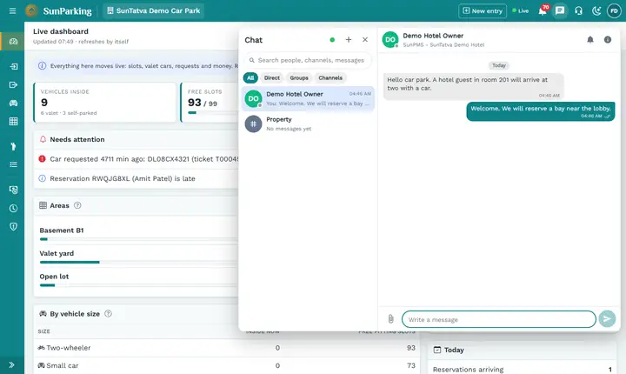626x374 pixels.
Task: Click the Vehicles Inside card
Action: tap(105, 103)
